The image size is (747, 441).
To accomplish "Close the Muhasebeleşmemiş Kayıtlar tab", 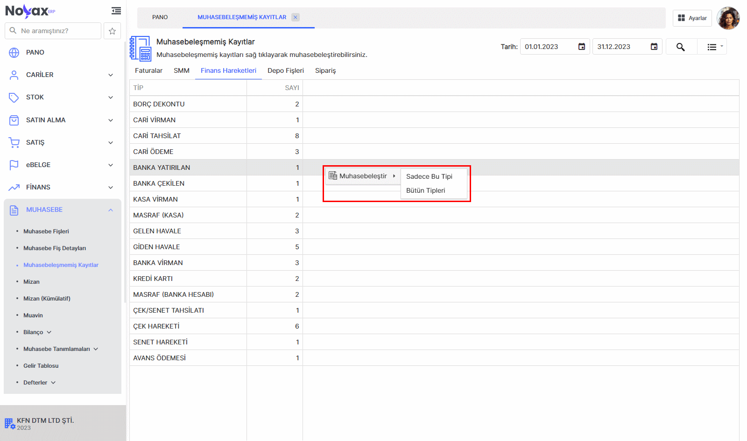I will [x=295, y=17].
